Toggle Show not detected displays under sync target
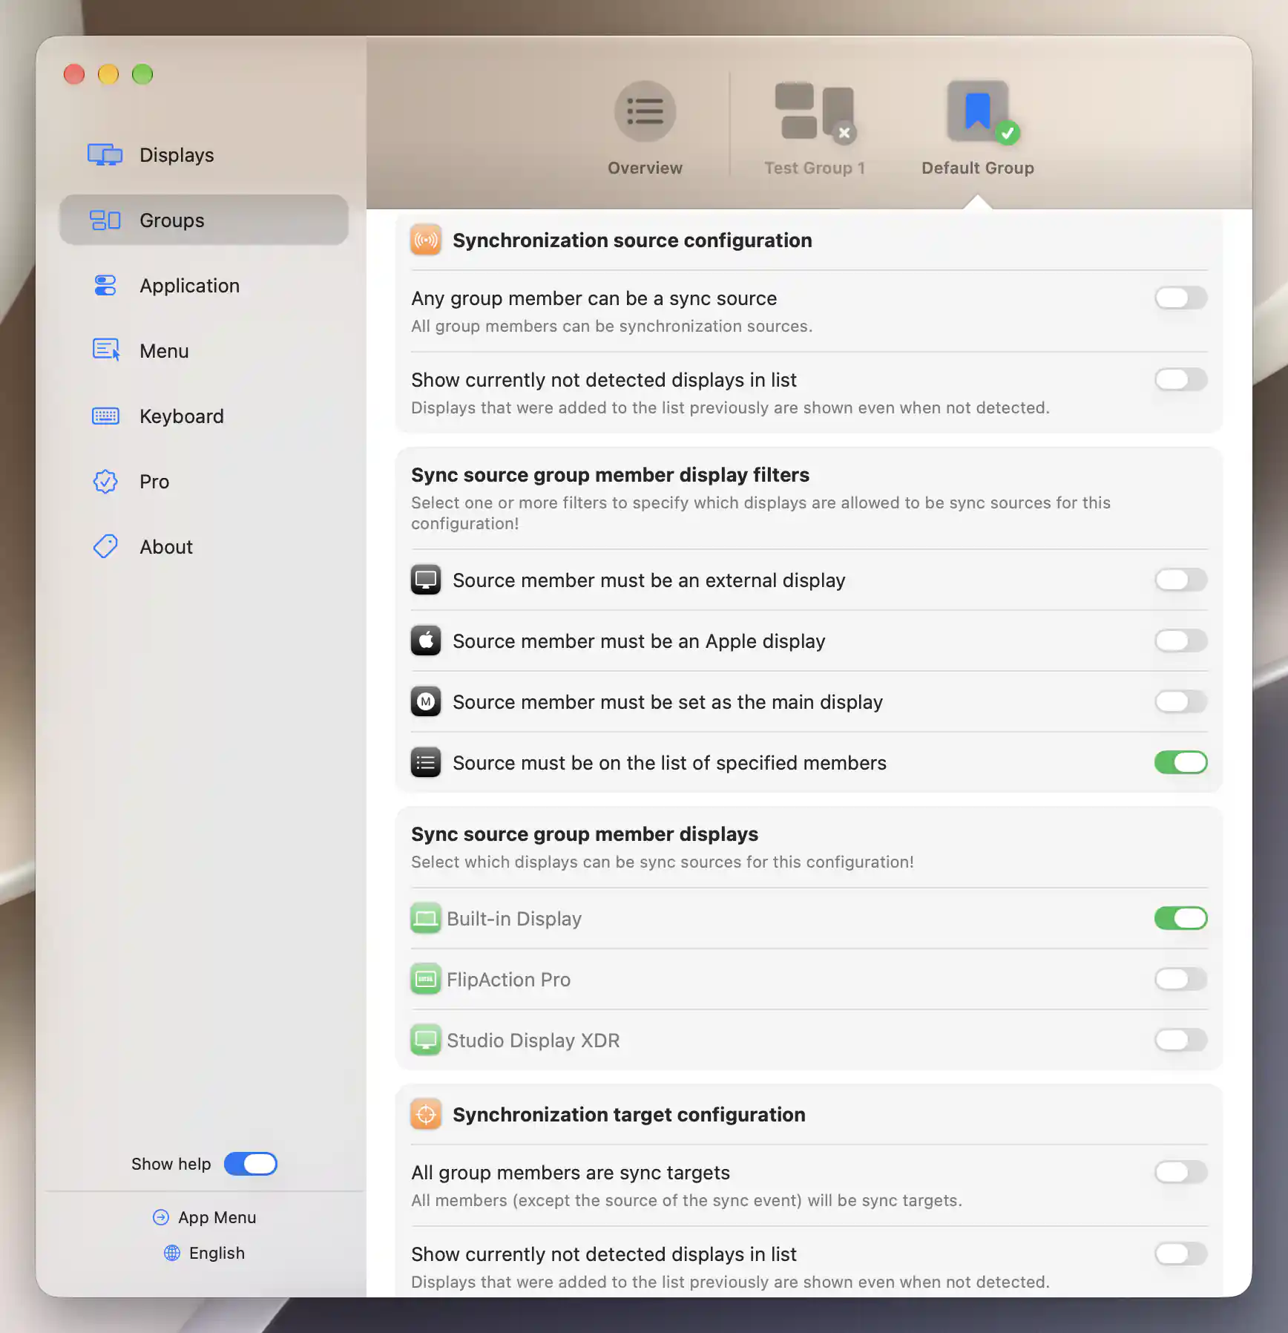The width and height of the screenshot is (1288, 1333). [1180, 1254]
